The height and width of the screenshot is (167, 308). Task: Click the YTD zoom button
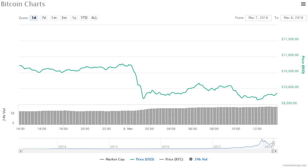click(84, 18)
